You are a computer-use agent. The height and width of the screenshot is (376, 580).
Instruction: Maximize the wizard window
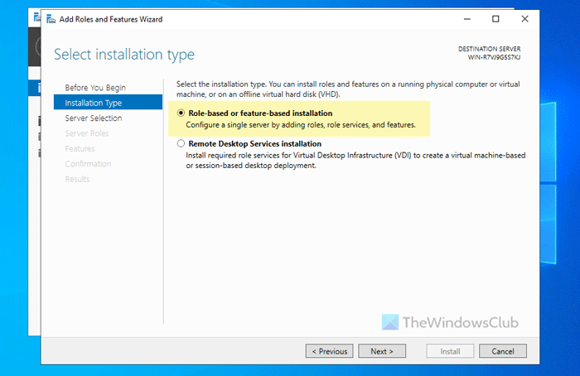click(495, 19)
